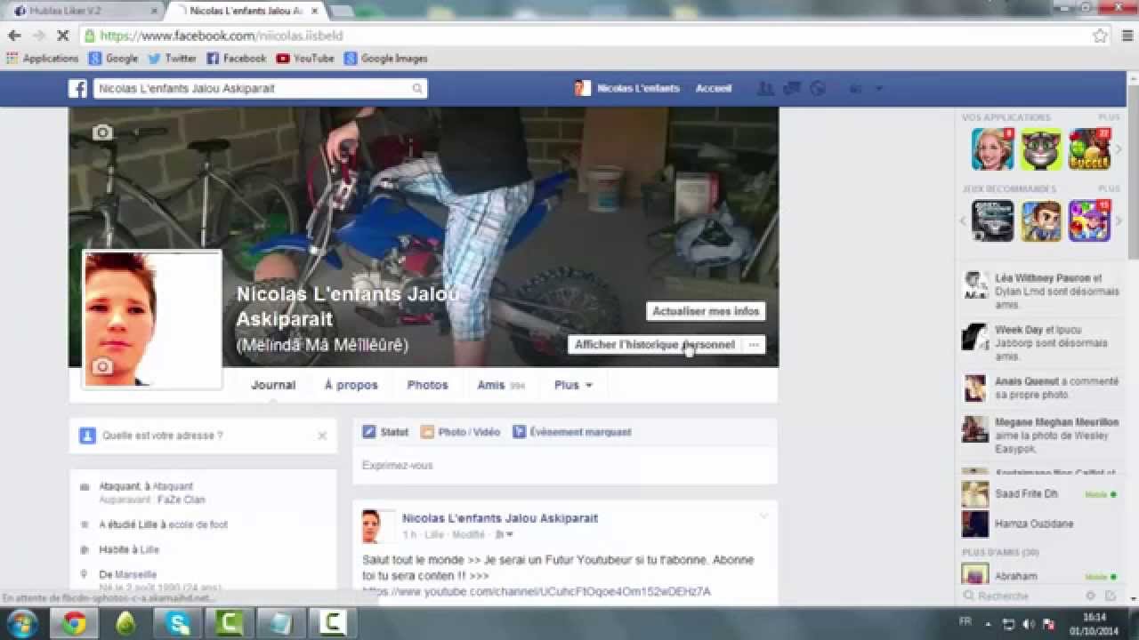The image size is (1139, 640).
Task: Click Plus link beside Vos Applications
Action: tap(1109, 117)
